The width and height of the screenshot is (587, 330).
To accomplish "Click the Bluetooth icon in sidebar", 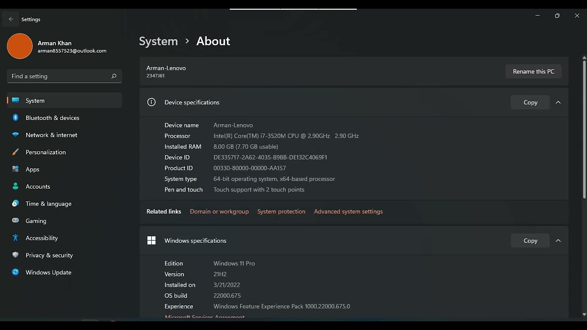I will (16, 118).
